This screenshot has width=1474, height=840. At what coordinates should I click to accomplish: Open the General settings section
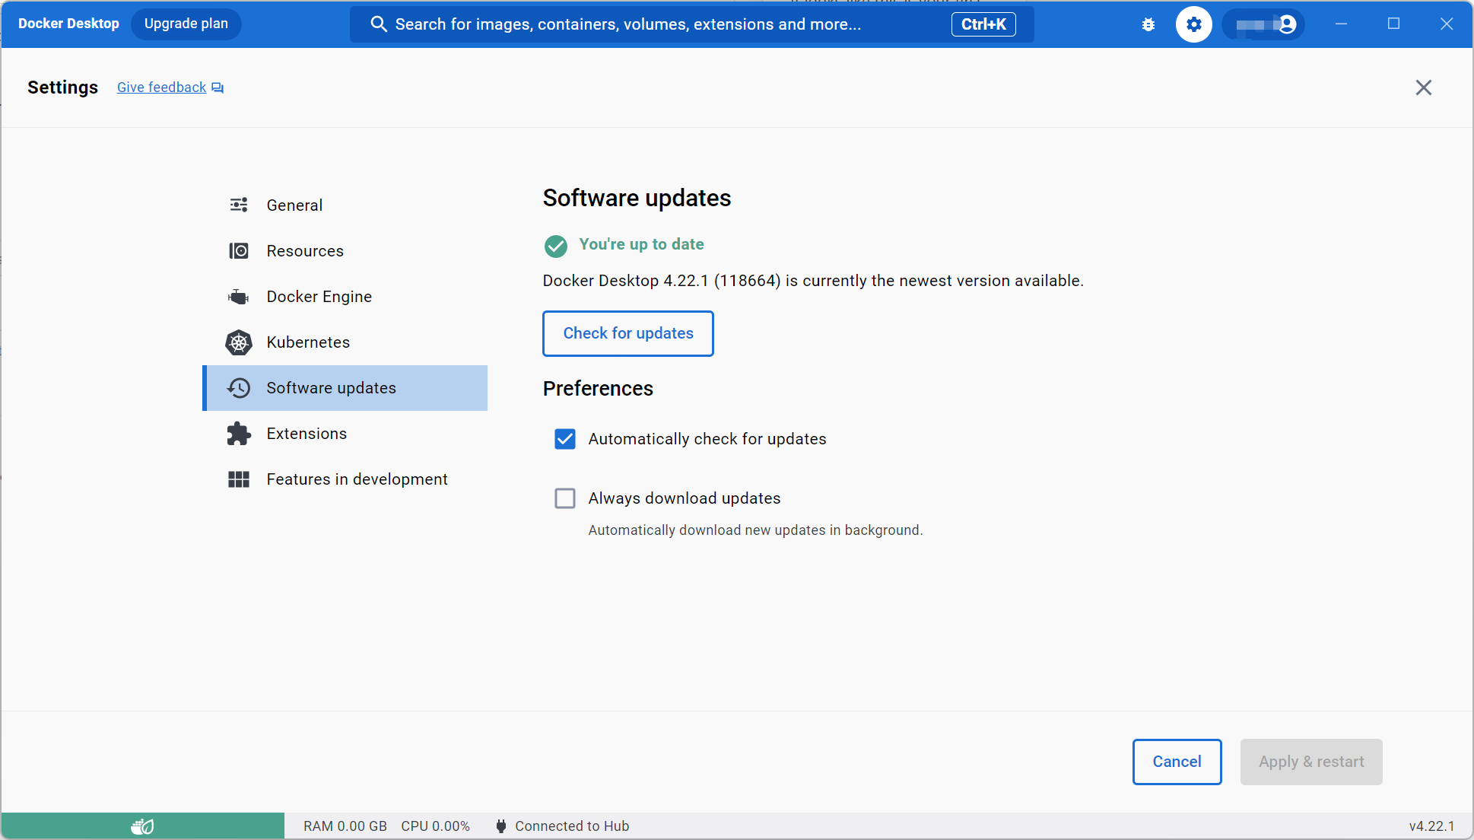(345, 205)
